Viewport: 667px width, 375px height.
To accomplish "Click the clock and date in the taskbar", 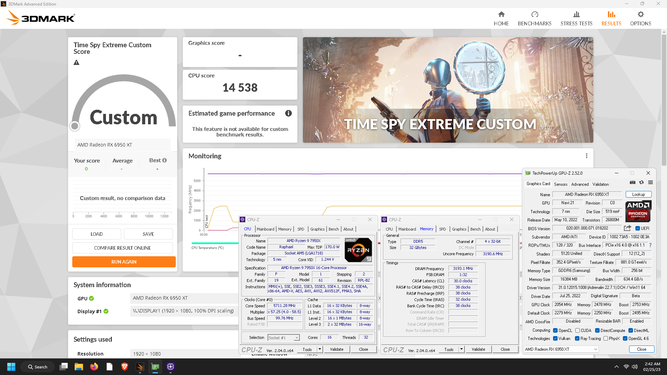I will tap(652, 367).
